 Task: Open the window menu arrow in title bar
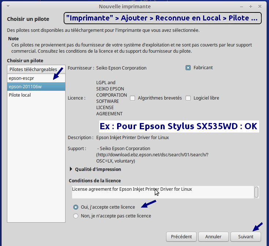(x=8, y=7)
